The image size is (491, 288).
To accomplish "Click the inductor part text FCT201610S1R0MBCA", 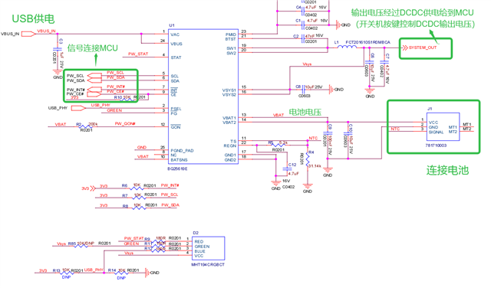I will (368, 42).
